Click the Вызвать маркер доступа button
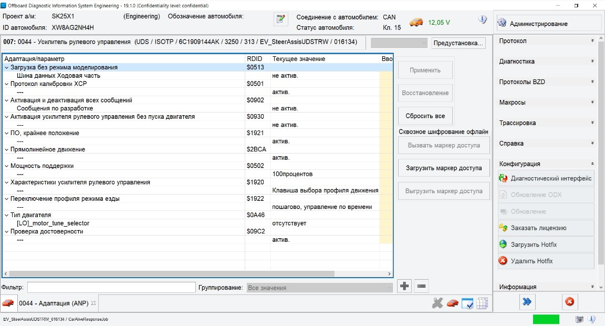Viewport: 605px width, 326px height. tap(444, 145)
